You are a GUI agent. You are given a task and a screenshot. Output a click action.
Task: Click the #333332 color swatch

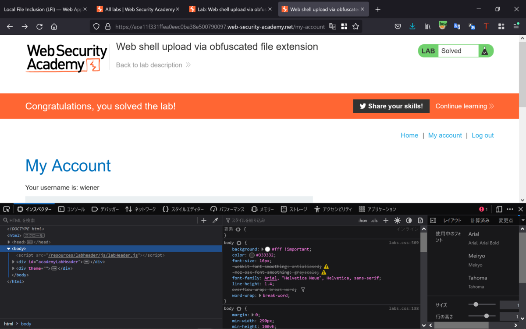coord(252,255)
